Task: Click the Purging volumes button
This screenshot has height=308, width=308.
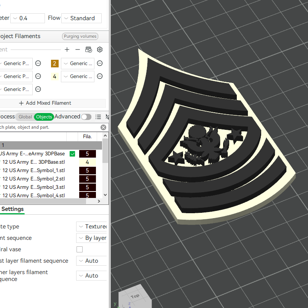Action: [x=80, y=36]
